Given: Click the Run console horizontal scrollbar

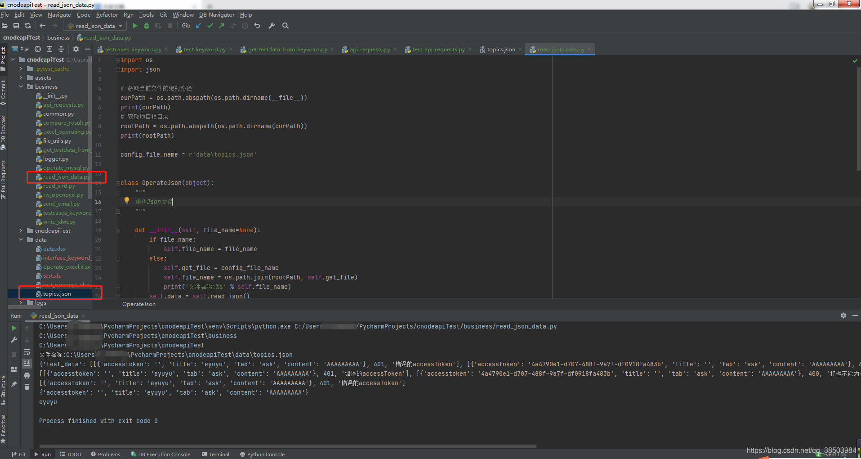Looking at the screenshot, I should 288,446.
